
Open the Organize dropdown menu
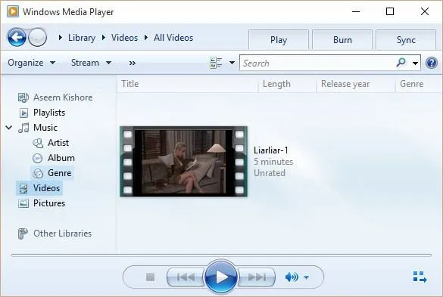(x=31, y=63)
